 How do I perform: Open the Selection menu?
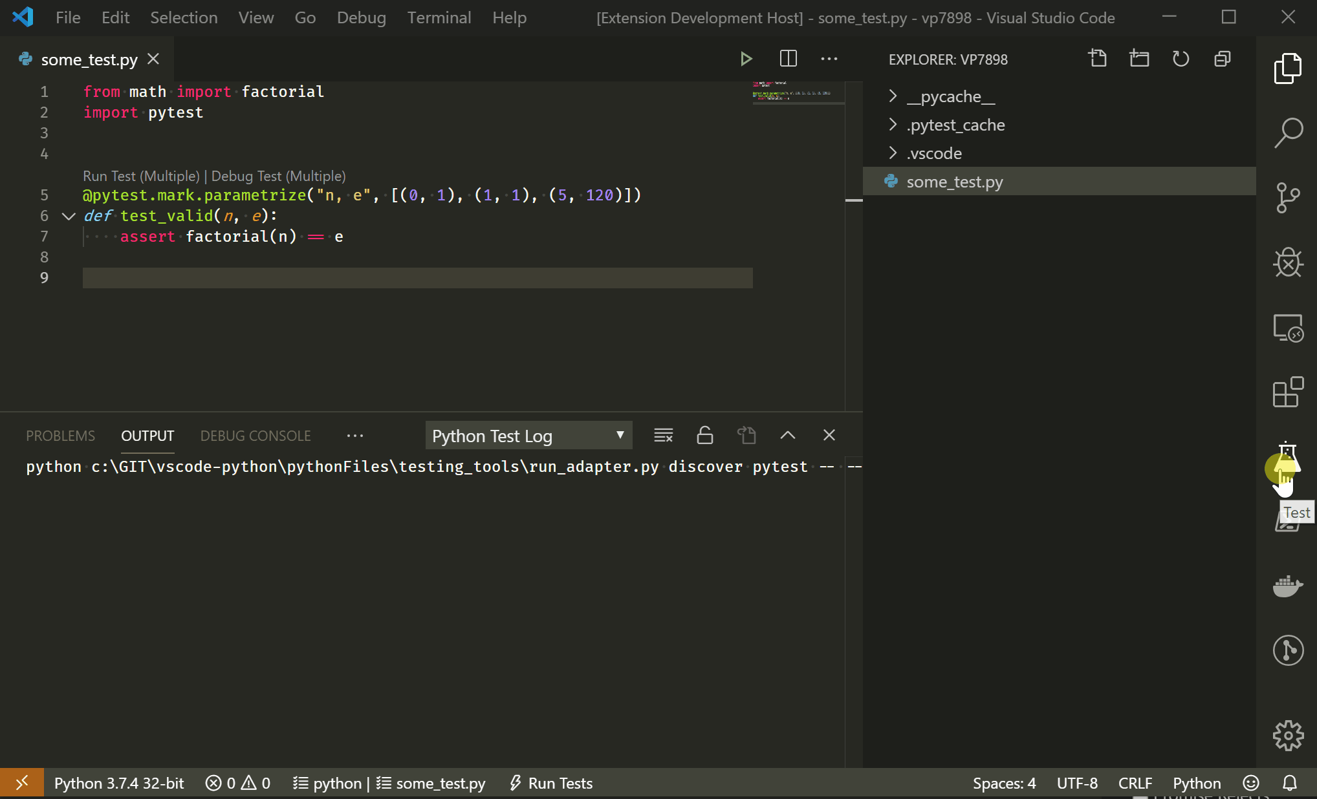click(x=184, y=17)
